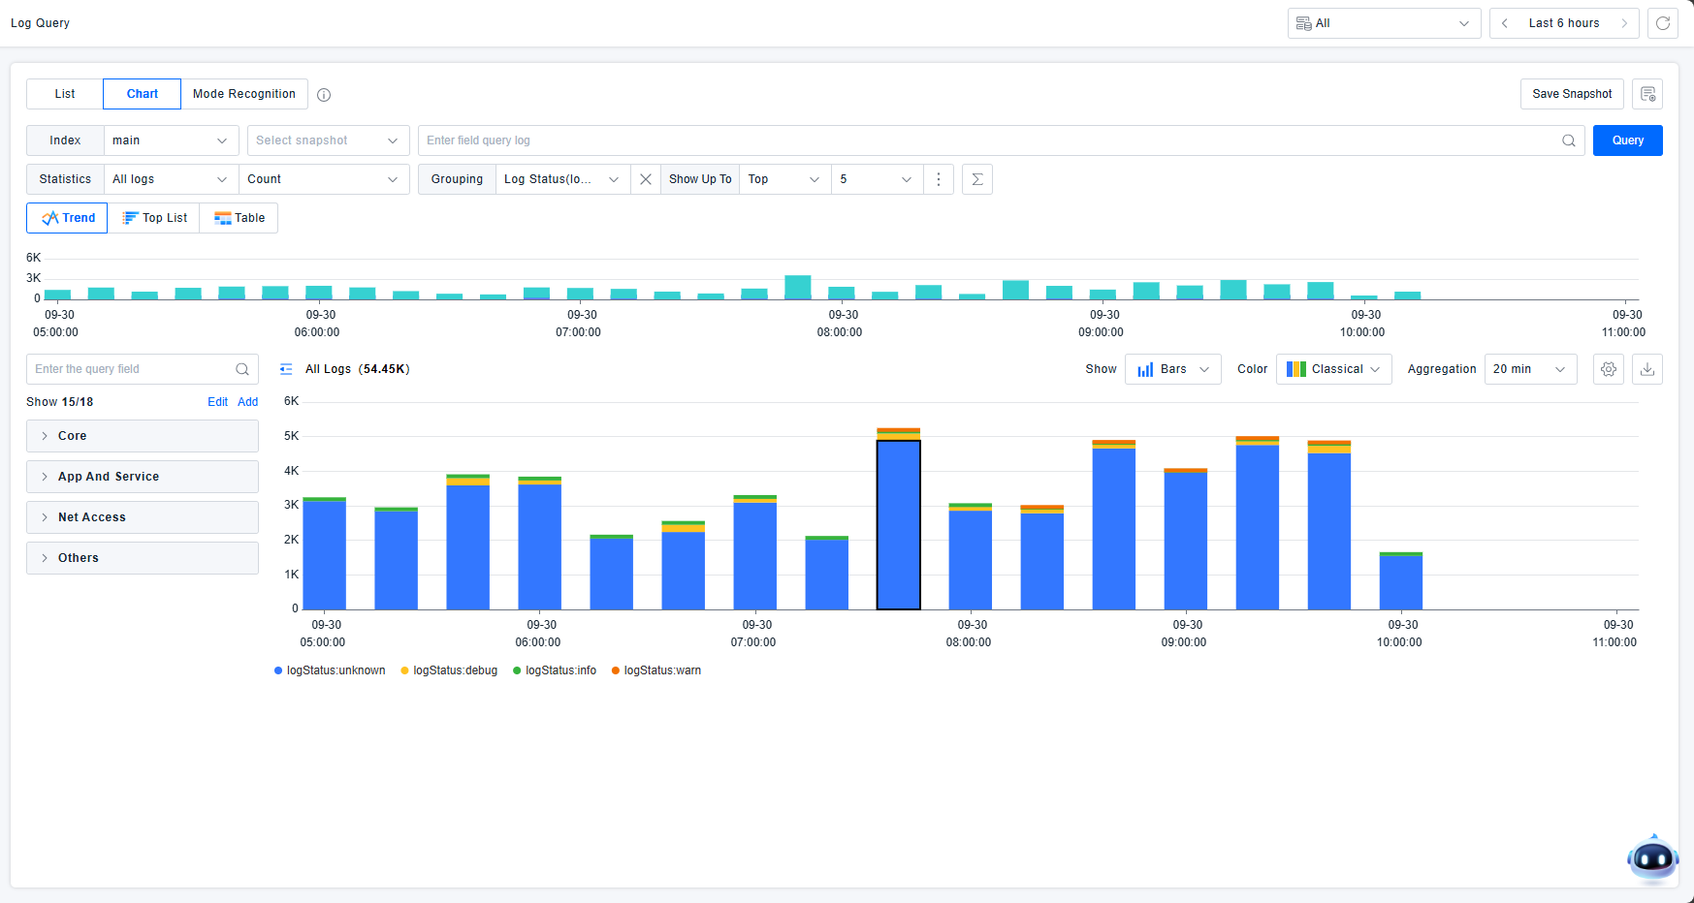Screen dimensions: 1694x903
Task: Click the sigma summation icon
Action: click(x=976, y=179)
